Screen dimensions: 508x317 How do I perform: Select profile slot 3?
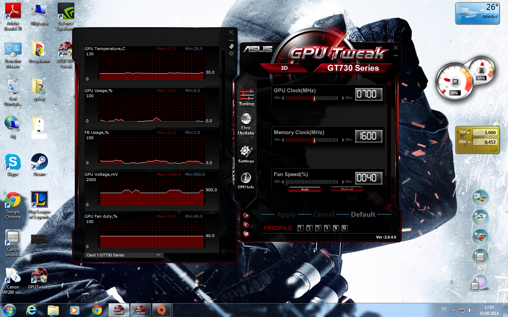pyautogui.click(x=318, y=228)
